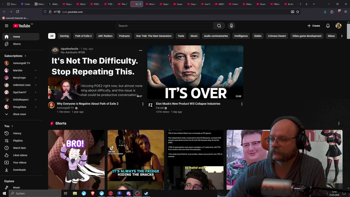Expand the Subscriptions section
Screen dimensions: 350x197
pos(15,56)
